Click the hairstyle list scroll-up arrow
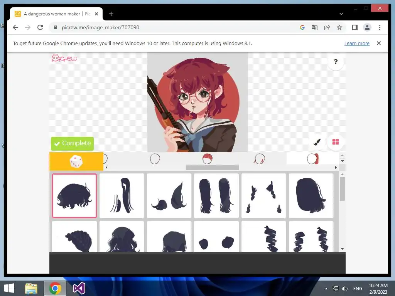 pyautogui.click(x=342, y=174)
